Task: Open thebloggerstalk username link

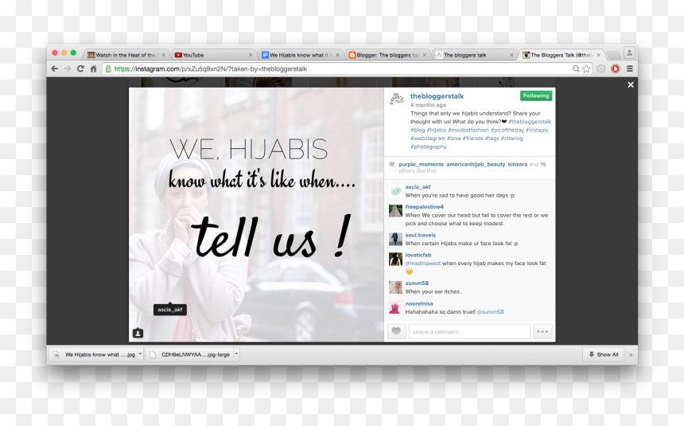Action: (x=437, y=96)
